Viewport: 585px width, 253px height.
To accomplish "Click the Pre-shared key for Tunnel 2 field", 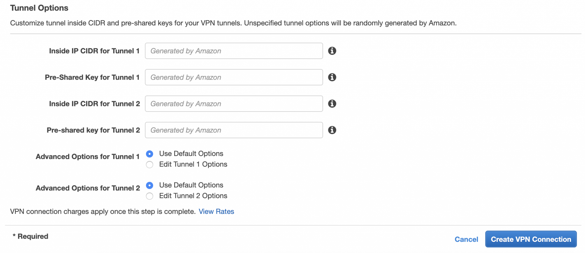I will (x=234, y=130).
